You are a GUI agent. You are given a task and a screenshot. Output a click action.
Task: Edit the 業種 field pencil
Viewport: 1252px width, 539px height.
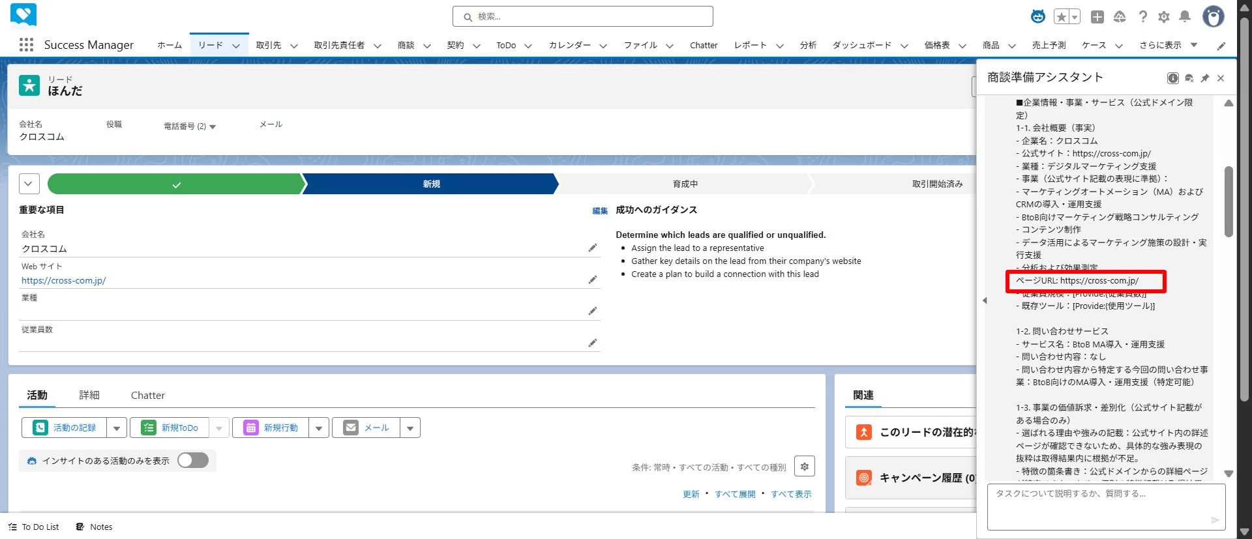tap(593, 311)
